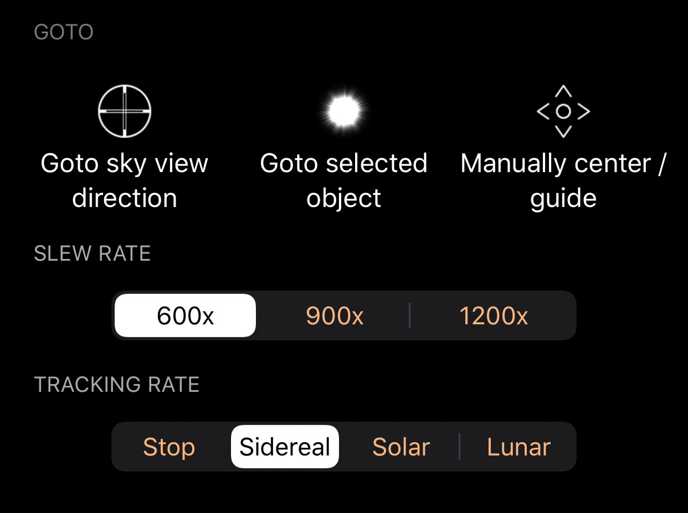Tap the center circle of the guide pad icon

(x=563, y=111)
